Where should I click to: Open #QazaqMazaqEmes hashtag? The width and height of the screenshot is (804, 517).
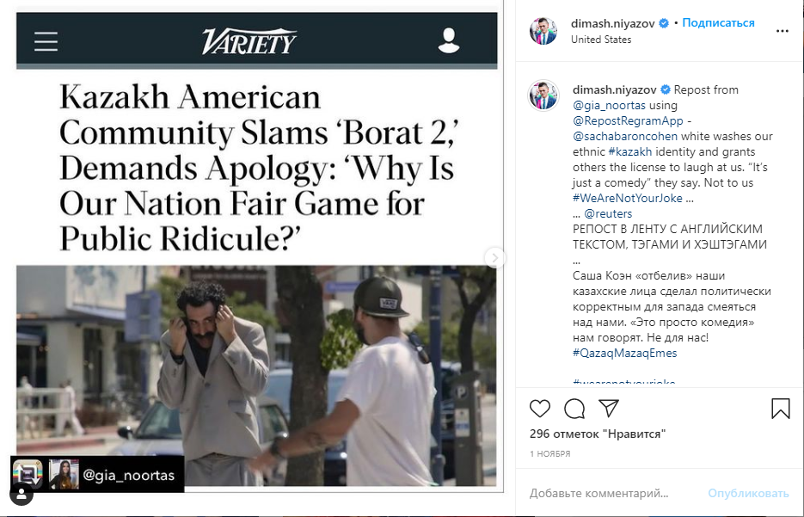click(x=624, y=353)
